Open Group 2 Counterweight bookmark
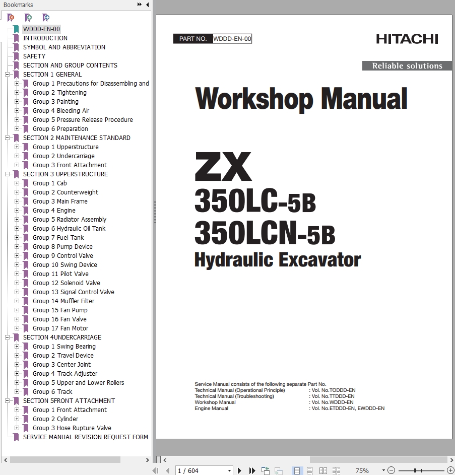455x475 pixels. [66, 192]
